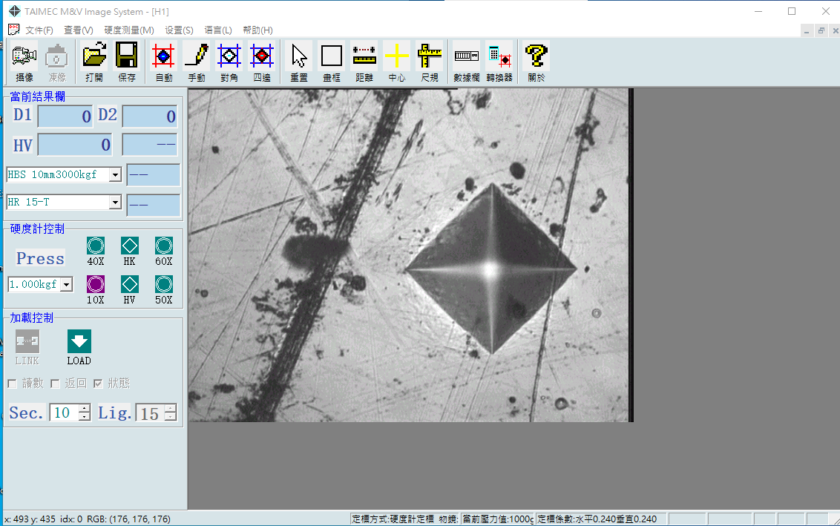This screenshot has height=526, width=840.
Task: Save the image using the 保存 floppy icon
Action: click(127, 61)
